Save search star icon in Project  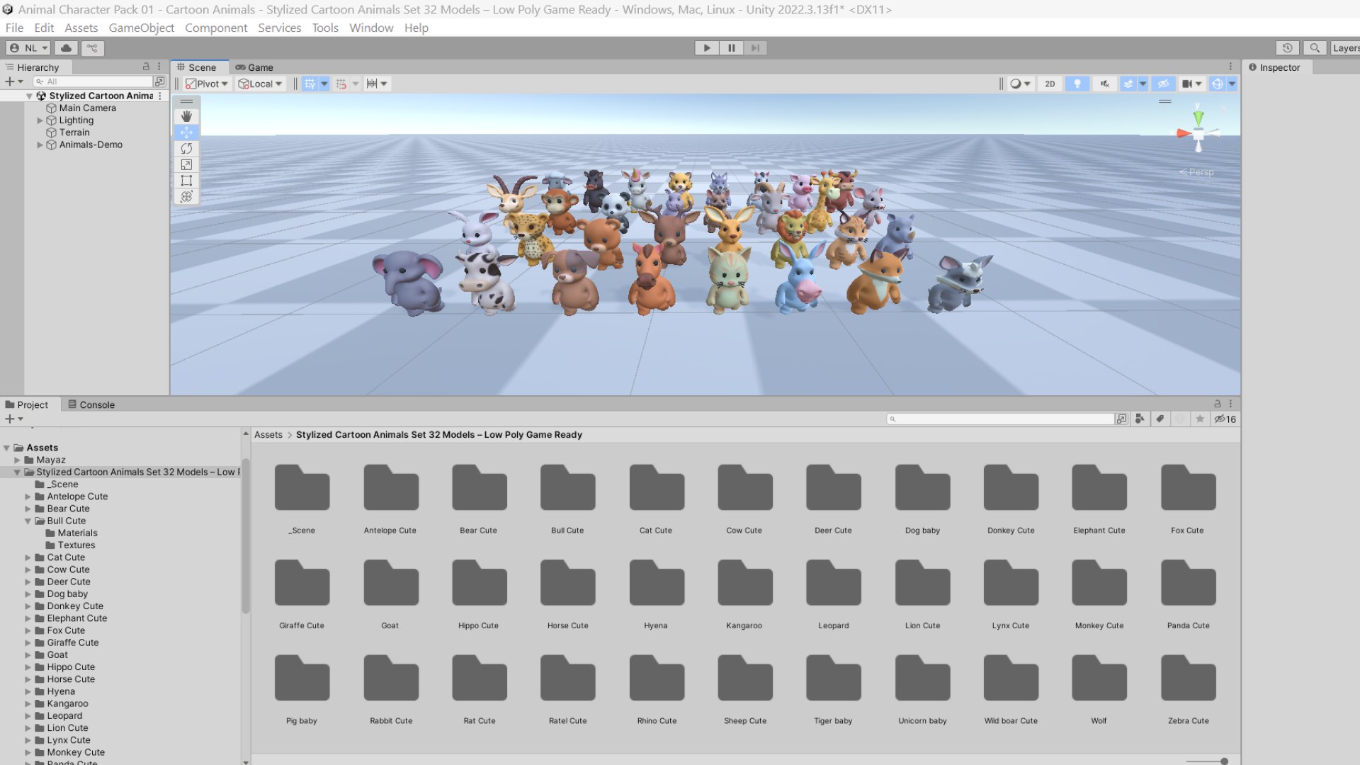coord(1200,419)
